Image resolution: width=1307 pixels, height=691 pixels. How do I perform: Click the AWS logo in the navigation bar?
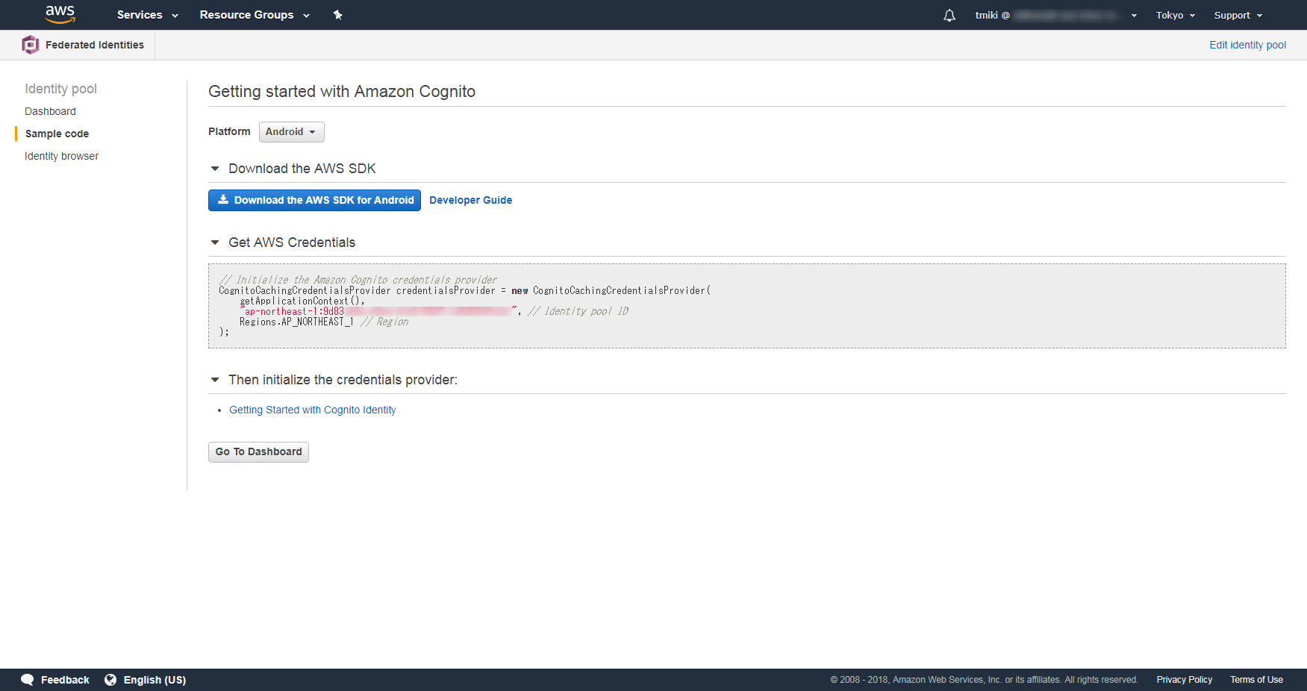click(60, 14)
